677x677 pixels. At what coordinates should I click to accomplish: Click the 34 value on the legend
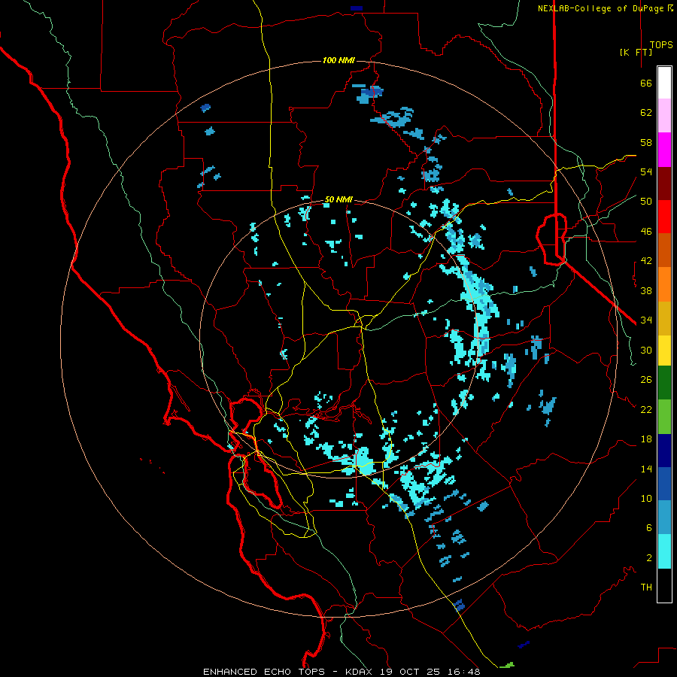pos(646,320)
